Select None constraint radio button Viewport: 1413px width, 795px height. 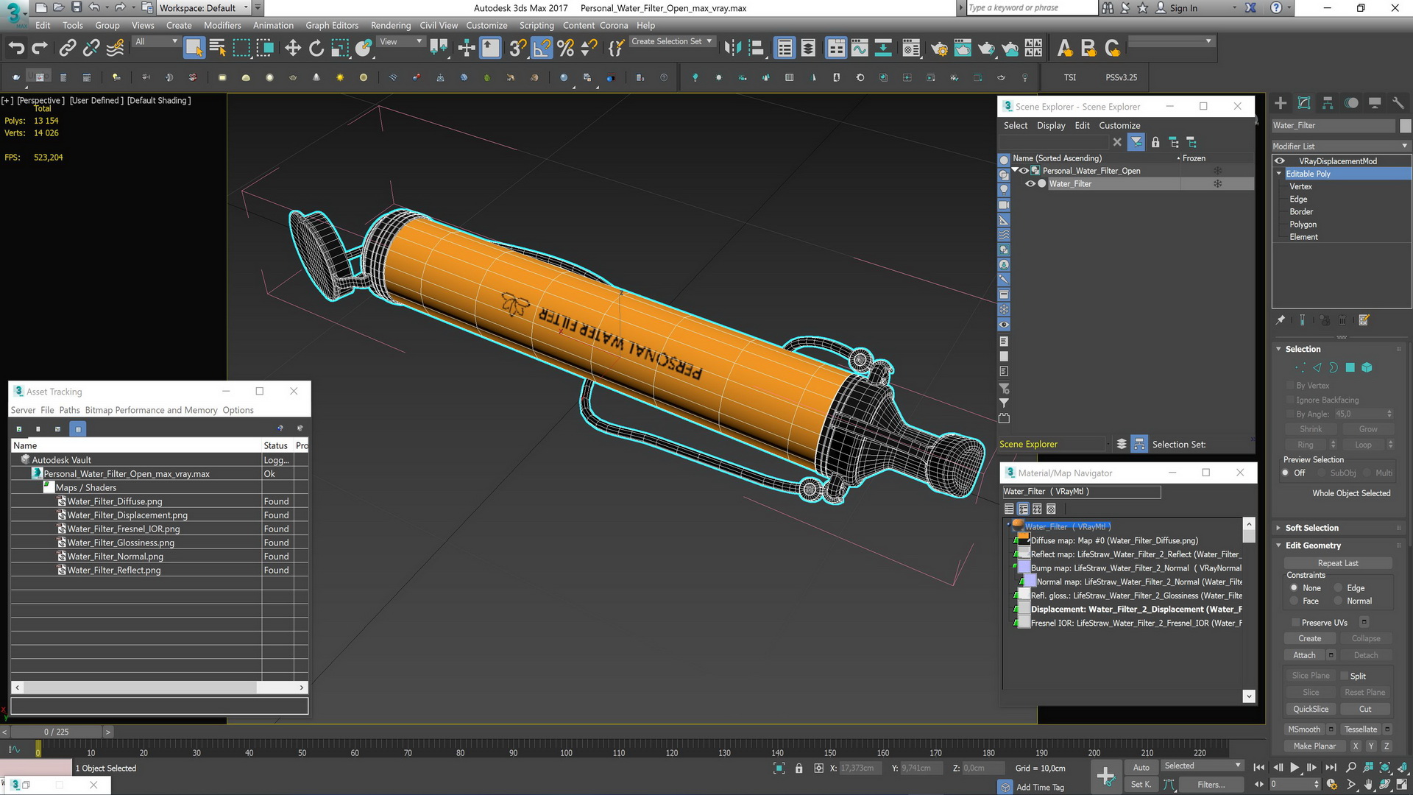pos(1294,588)
